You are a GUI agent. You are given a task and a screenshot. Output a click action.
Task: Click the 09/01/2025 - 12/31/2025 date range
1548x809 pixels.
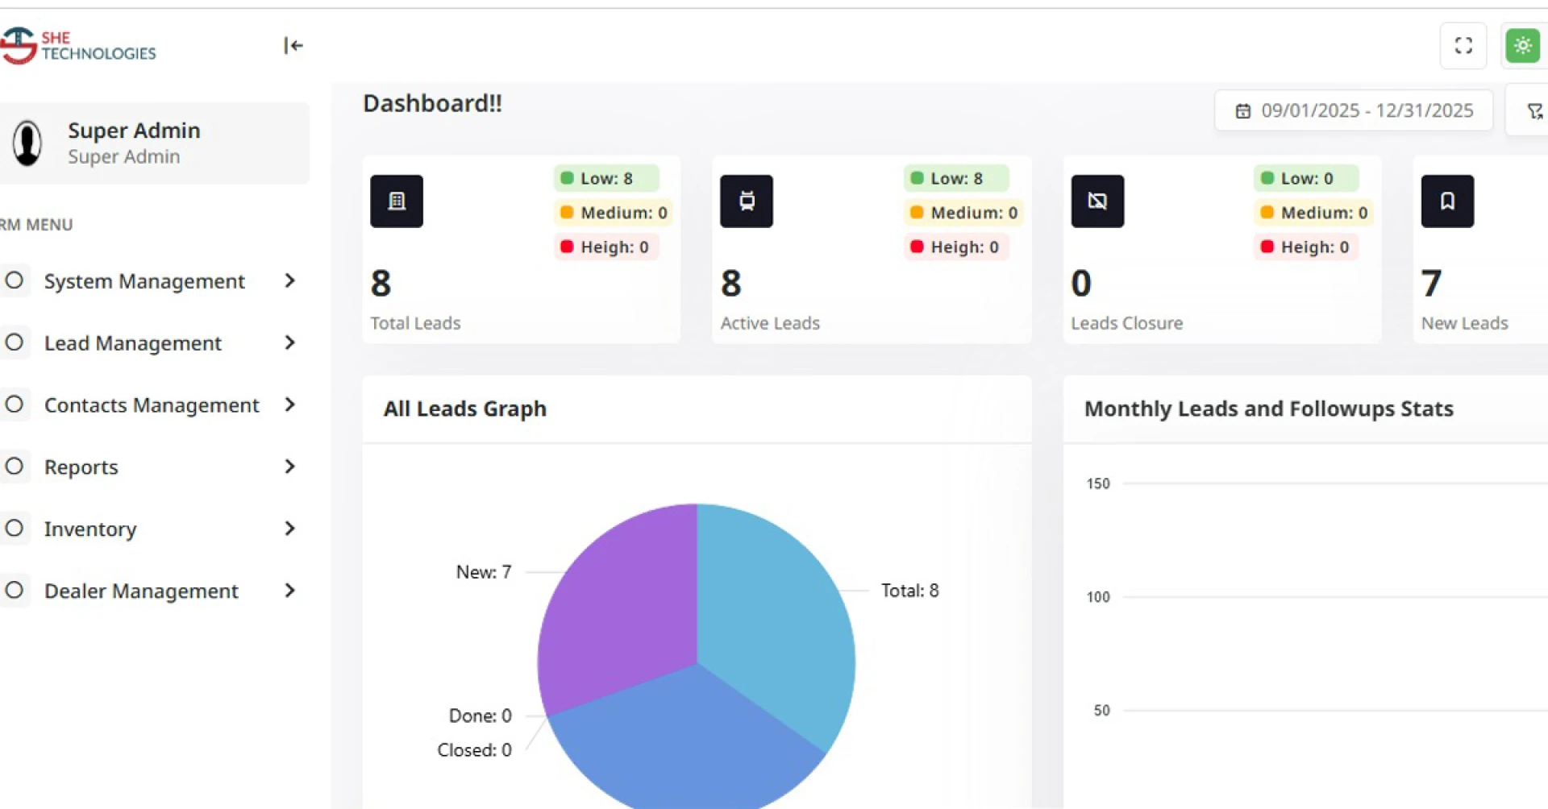pos(1368,110)
